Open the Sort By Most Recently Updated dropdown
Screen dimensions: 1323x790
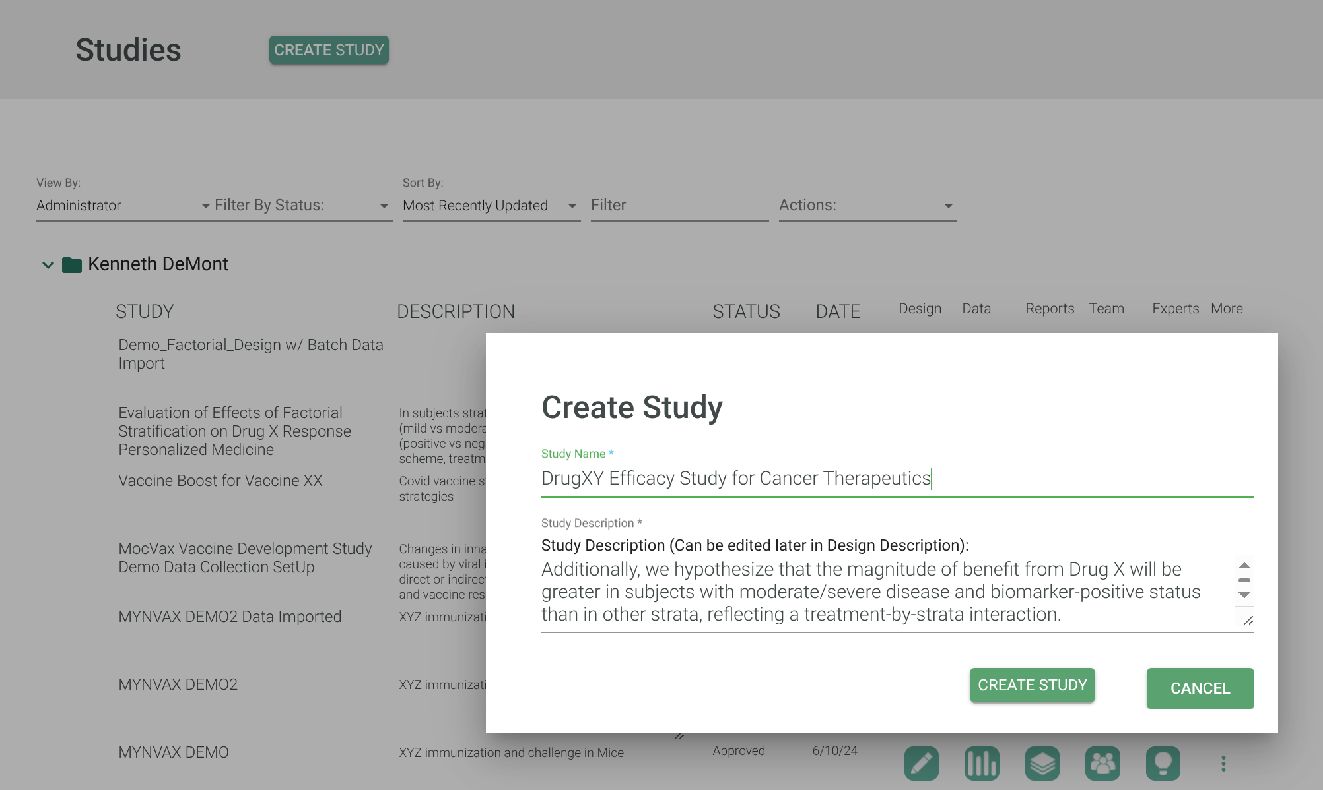[490, 206]
